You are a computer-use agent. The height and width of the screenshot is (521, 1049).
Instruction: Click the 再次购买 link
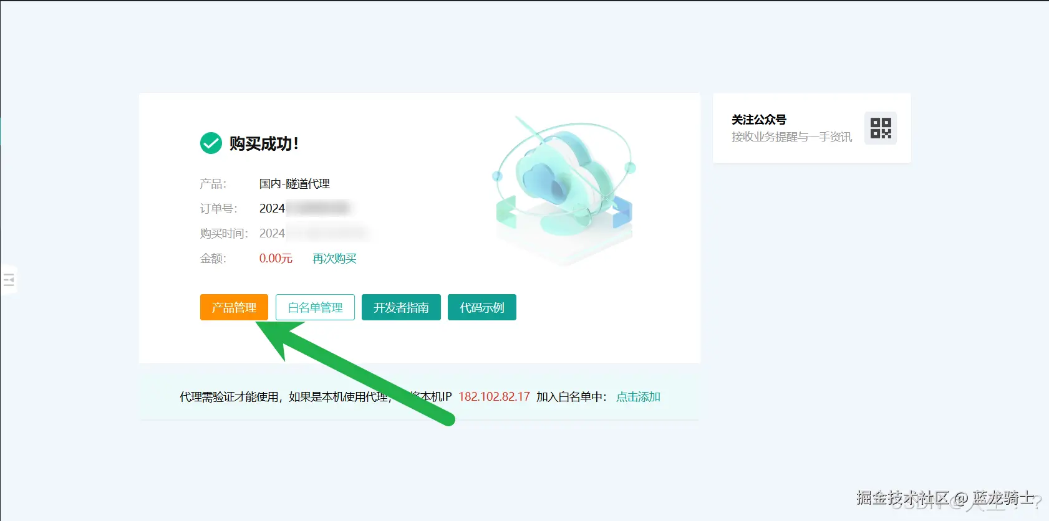(x=334, y=259)
